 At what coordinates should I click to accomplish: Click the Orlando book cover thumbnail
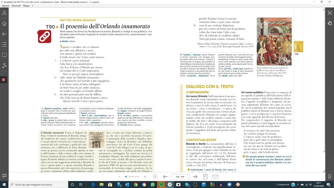pos(97,140)
